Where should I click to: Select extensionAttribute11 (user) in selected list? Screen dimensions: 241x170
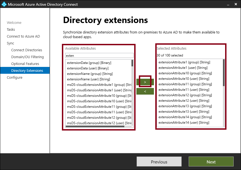click(x=184, y=90)
